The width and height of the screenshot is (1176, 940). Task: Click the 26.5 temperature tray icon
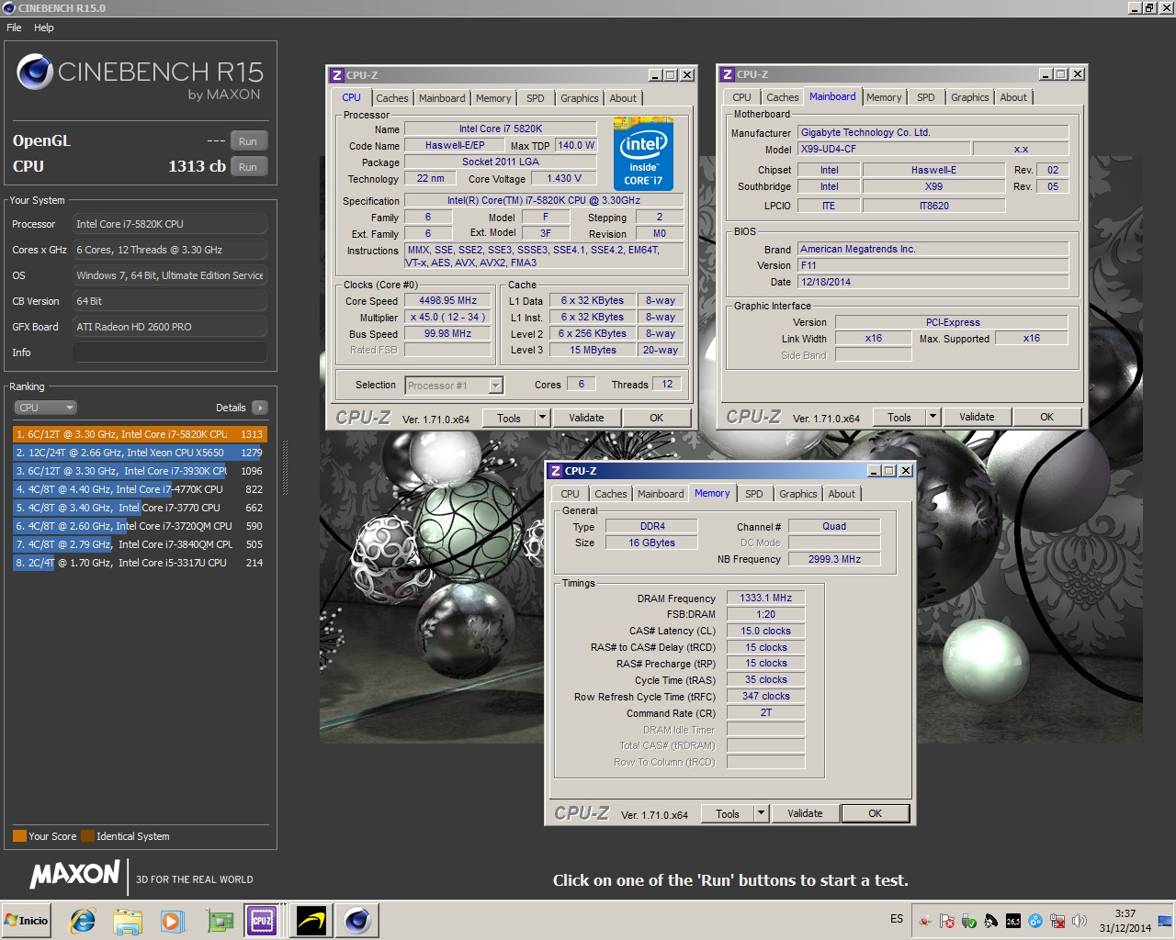pos(1013,921)
